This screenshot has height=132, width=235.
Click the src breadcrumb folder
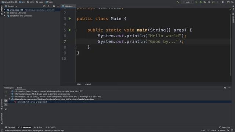pyautogui.click(x=22, y=2)
